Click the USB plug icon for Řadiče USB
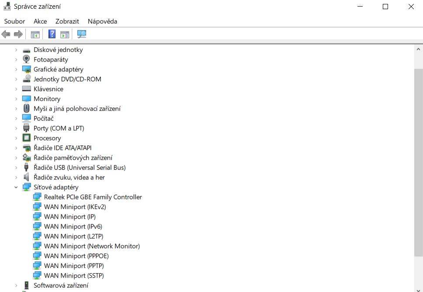This screenshot has height=292, width=423. coord(26,167)
